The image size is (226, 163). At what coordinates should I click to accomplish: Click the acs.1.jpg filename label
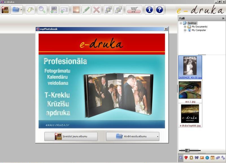(190, 102)
